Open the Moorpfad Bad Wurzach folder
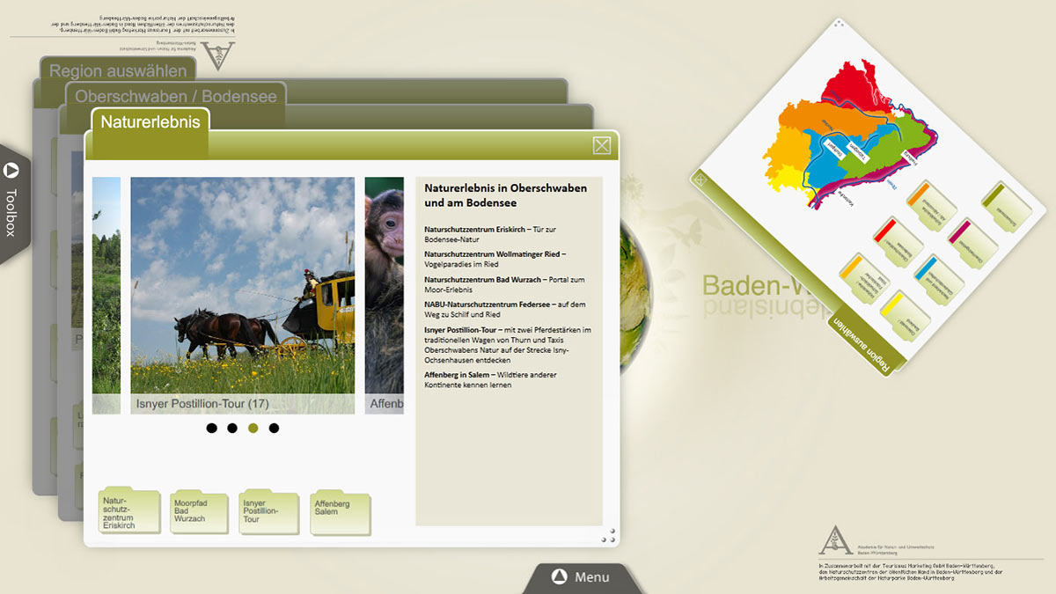Screen dimensions: 1056x594 click(200, 512)
